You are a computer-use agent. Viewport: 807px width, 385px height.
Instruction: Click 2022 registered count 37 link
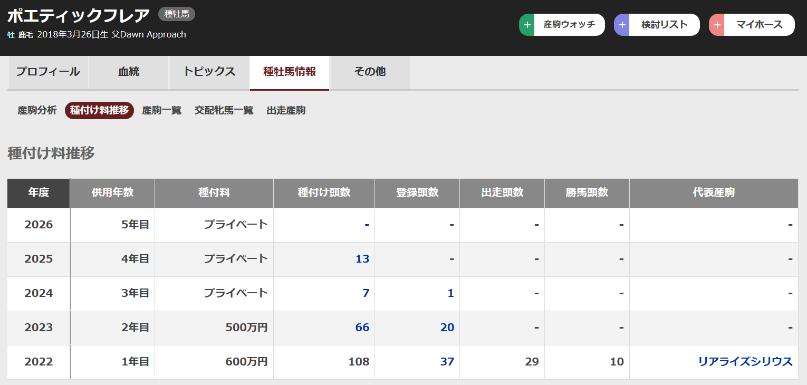pos(447,362)
